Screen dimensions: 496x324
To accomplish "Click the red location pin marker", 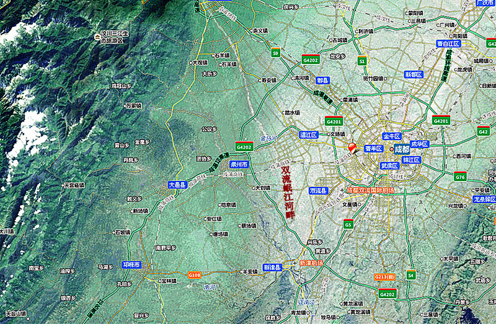I will point(353,148).
